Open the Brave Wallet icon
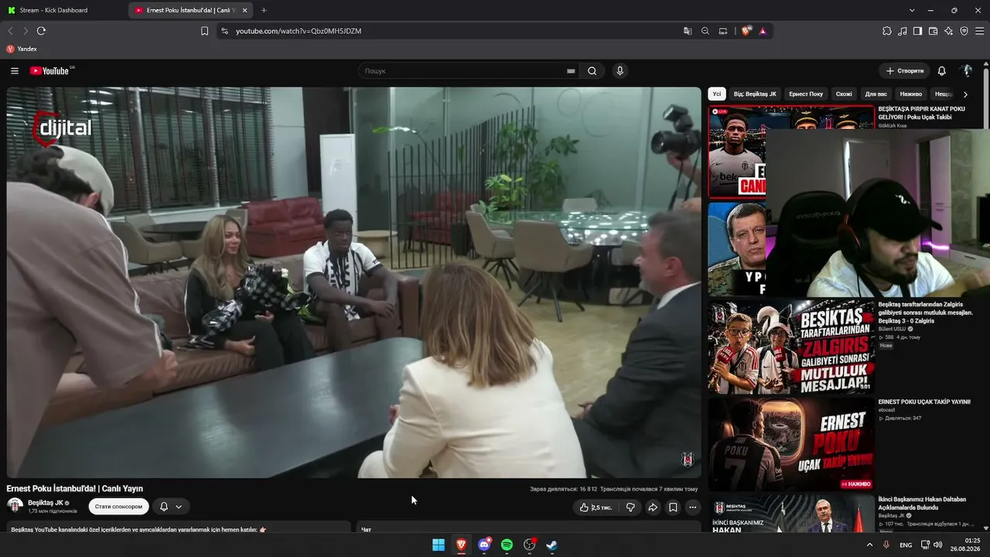 point(933,31)
